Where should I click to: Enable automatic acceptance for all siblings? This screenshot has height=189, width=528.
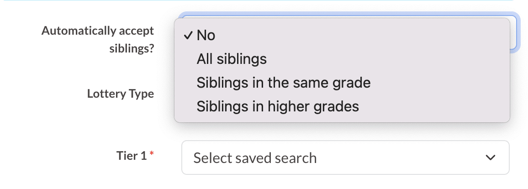[x=232, y=59]
